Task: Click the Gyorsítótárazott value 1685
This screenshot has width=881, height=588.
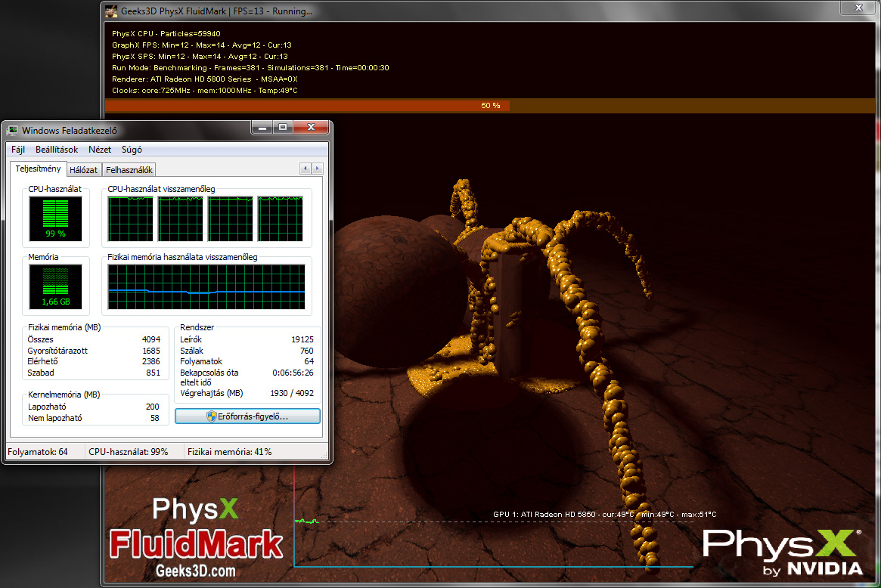Action: click(151, 351)
